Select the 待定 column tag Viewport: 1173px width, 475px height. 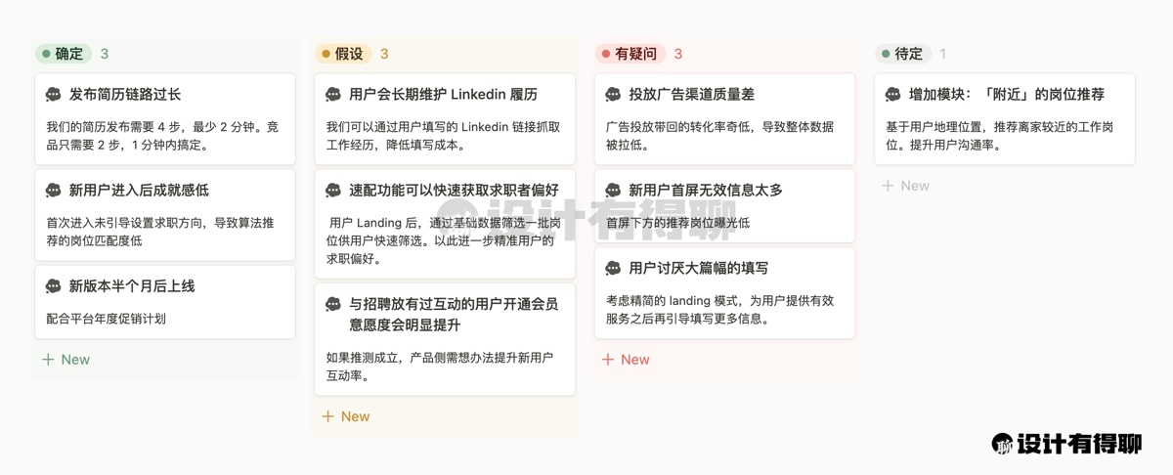point(902,54)
